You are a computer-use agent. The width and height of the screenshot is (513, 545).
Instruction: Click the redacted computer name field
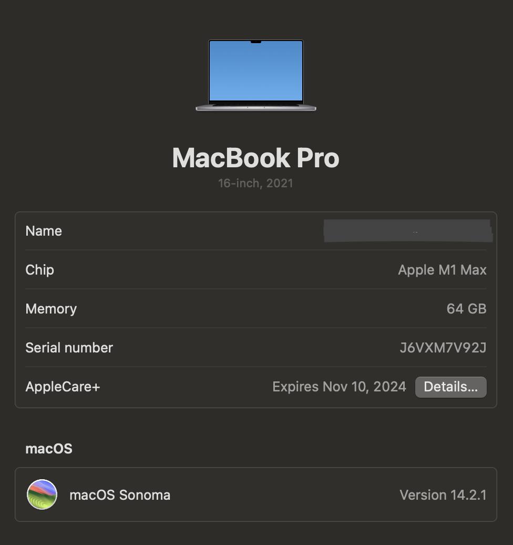[408, 231]
